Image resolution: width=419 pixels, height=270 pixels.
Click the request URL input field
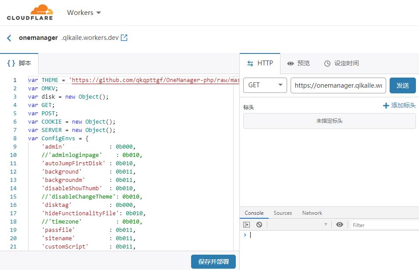[338, 85]
